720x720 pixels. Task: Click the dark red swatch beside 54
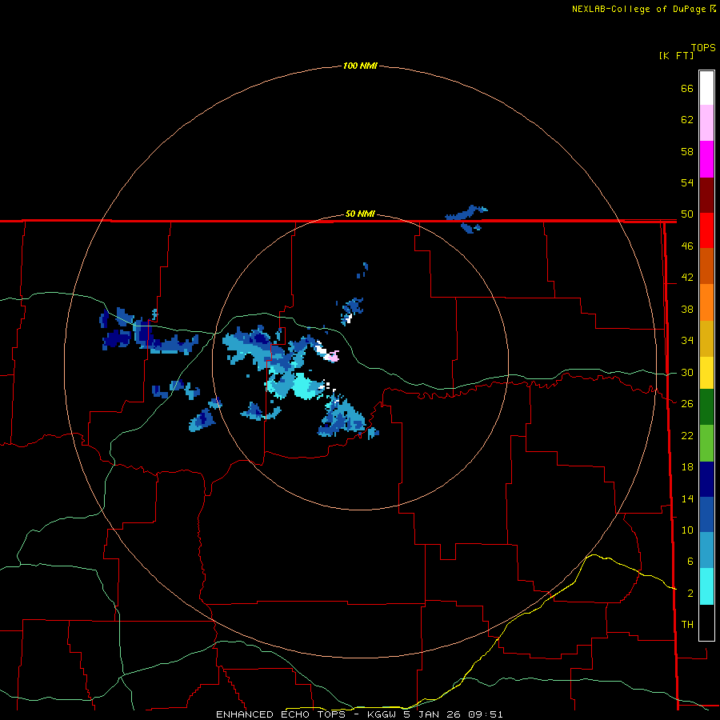coord(706,195)
